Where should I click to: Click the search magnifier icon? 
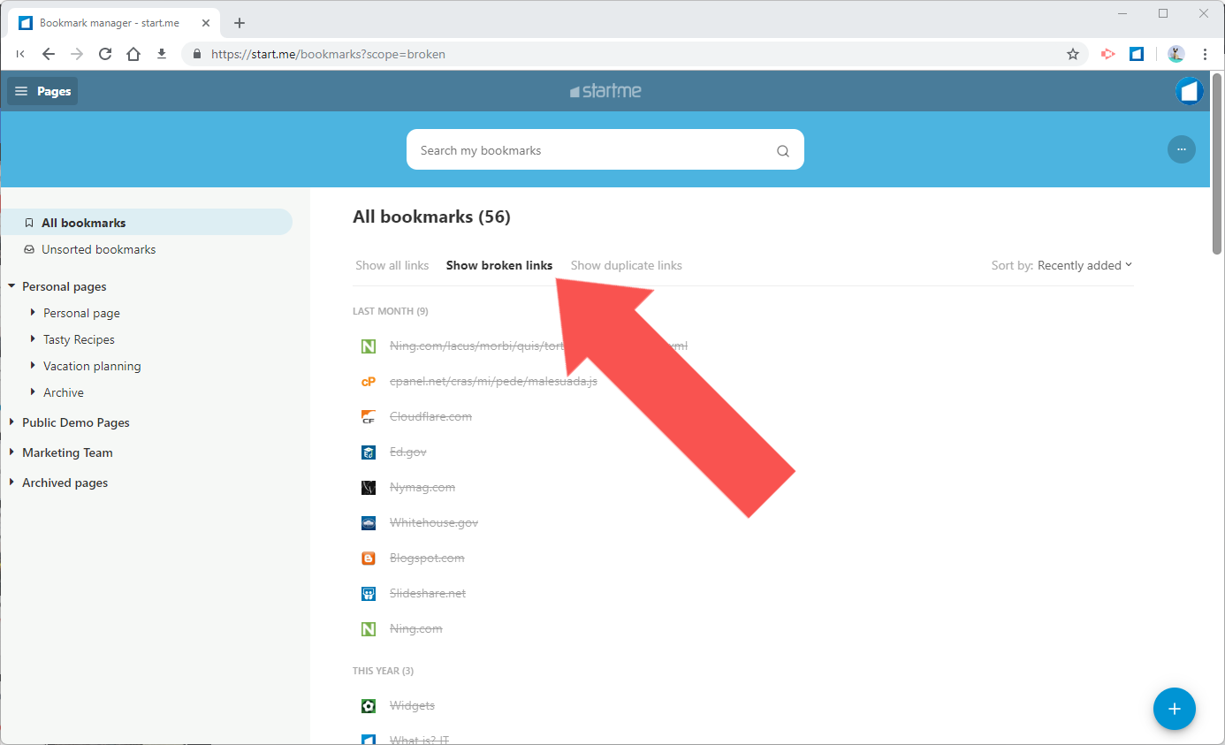(782, 150)
